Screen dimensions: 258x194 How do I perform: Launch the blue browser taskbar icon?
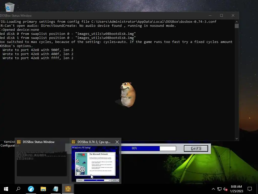click(x=31, y=189)
